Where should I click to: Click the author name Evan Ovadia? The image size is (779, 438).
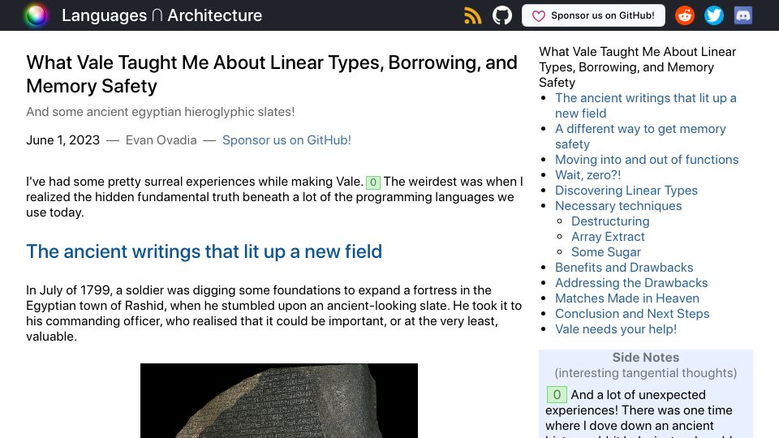tap(161, 140)
